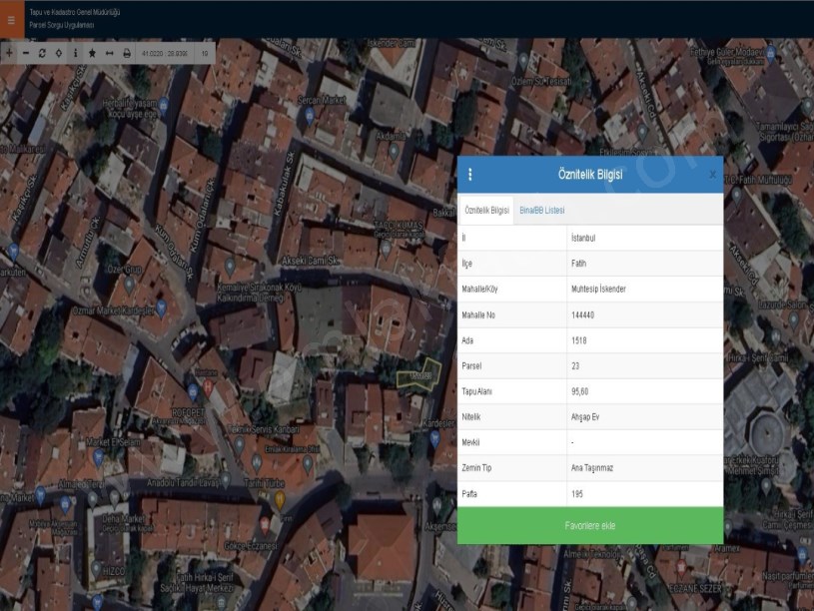Close the Öznitelik Bilgisi panel
This screenshot has width=814, height=611.
pos(711,175)
